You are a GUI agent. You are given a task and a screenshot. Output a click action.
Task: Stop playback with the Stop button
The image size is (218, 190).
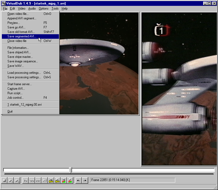click(4, 180)
